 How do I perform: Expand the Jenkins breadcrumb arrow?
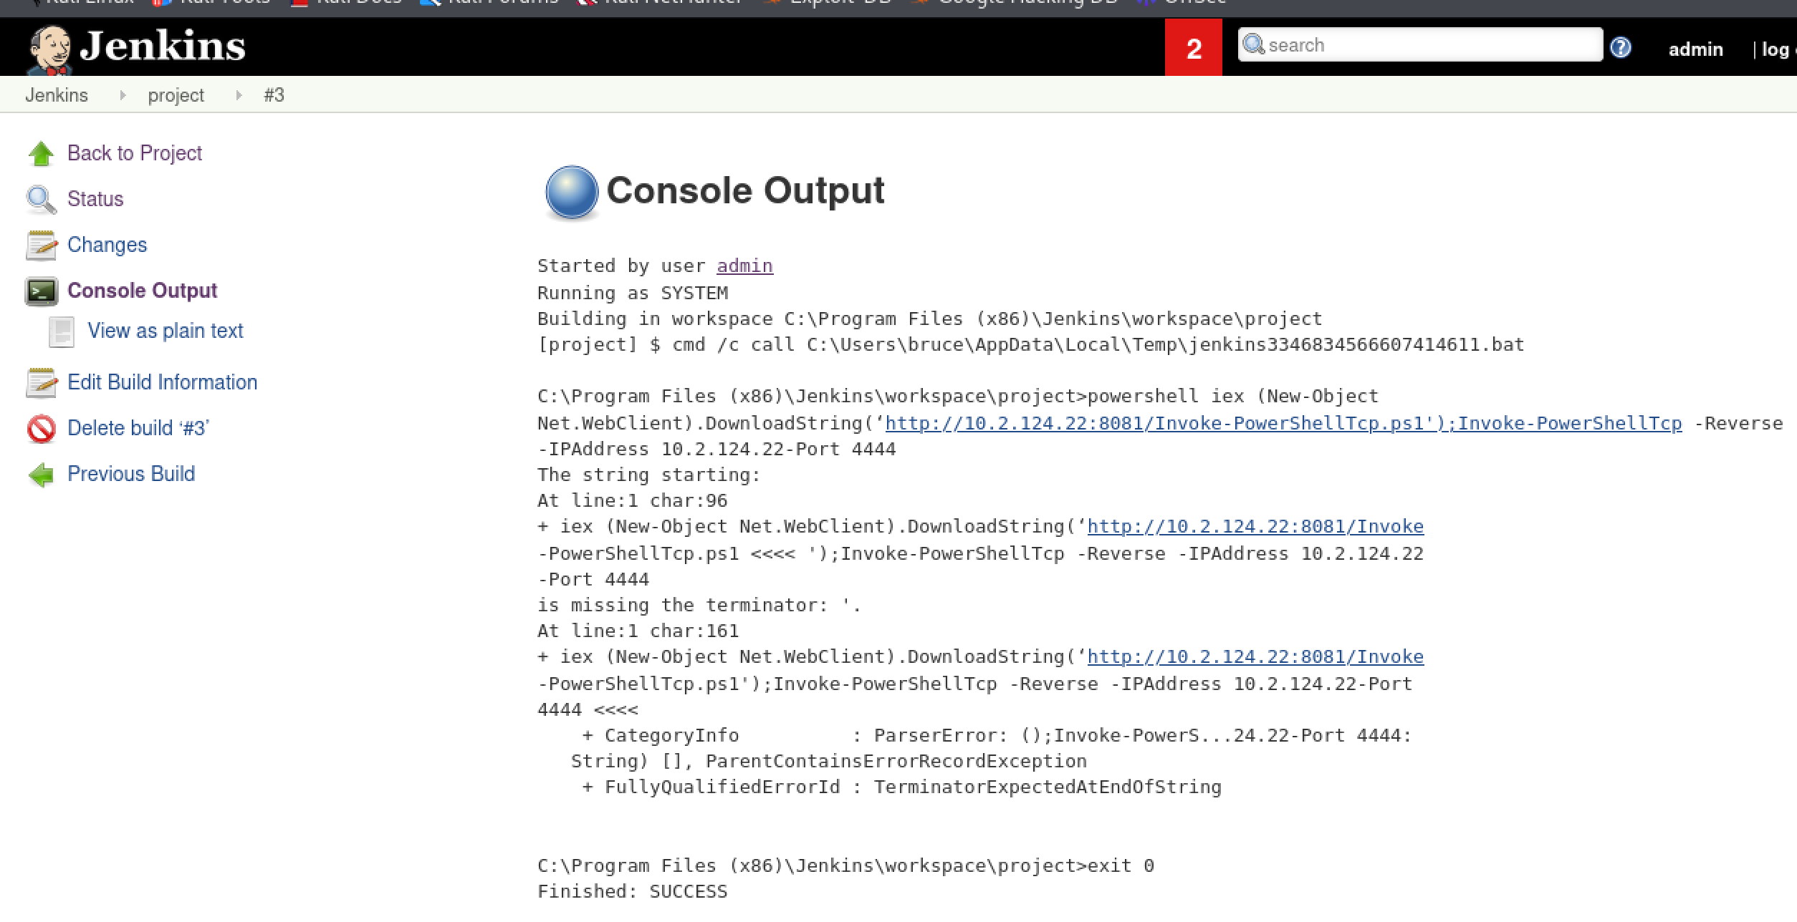point(123,95)
